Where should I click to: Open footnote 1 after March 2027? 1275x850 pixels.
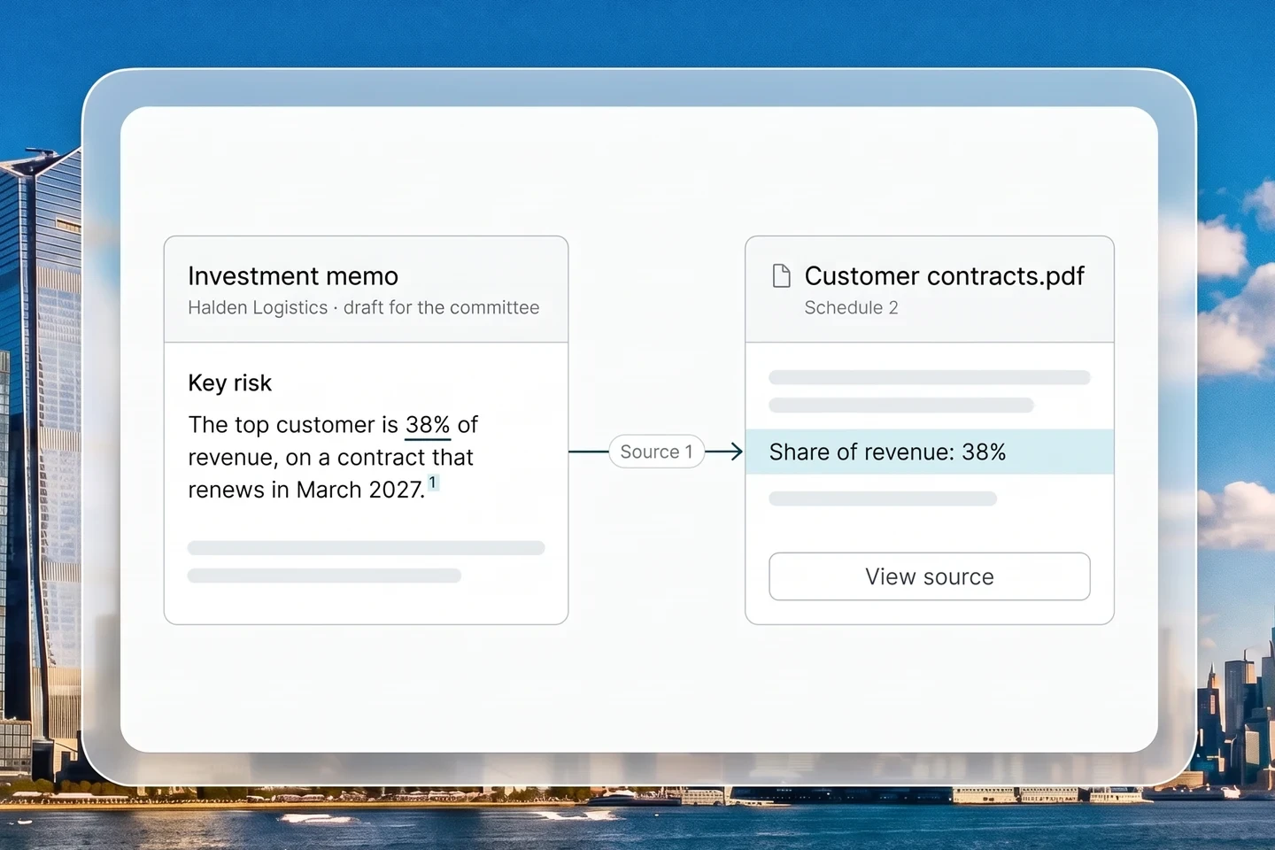pos(433,483)
